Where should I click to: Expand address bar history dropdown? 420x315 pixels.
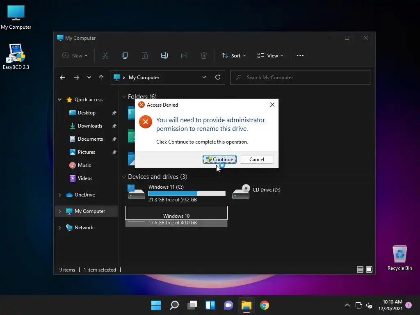[x=204, y=77]
